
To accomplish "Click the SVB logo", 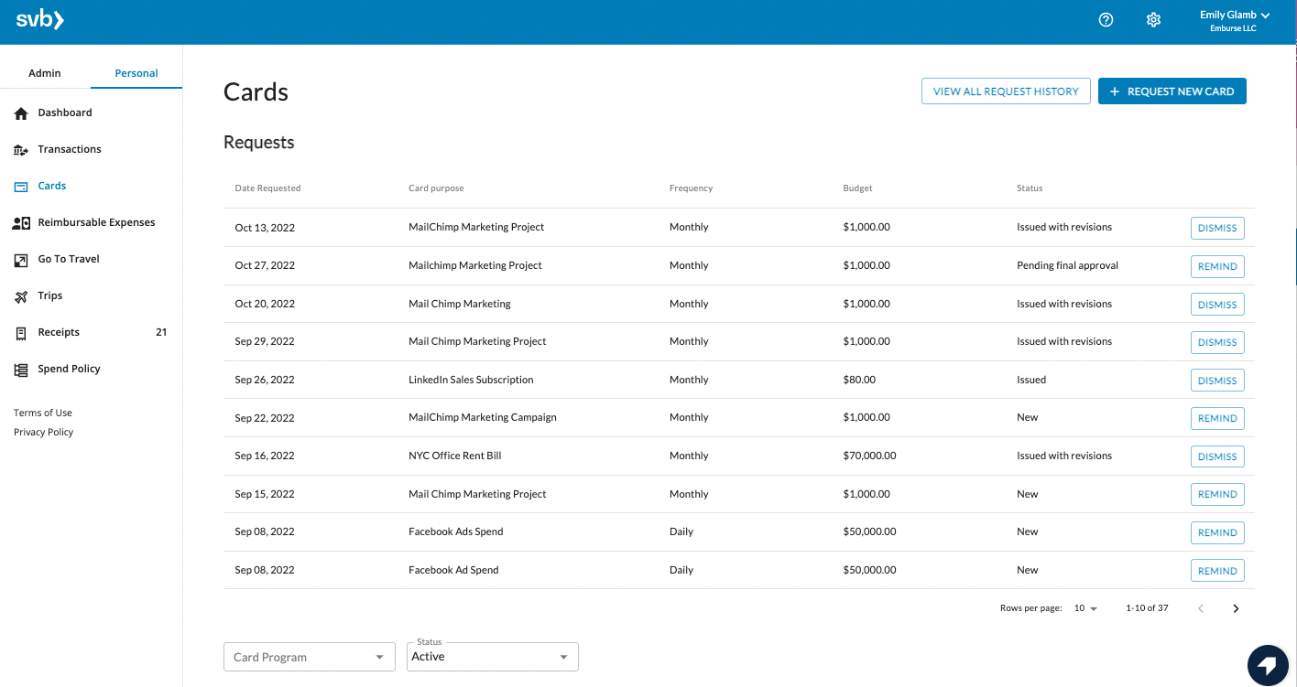I will (40, 20).
